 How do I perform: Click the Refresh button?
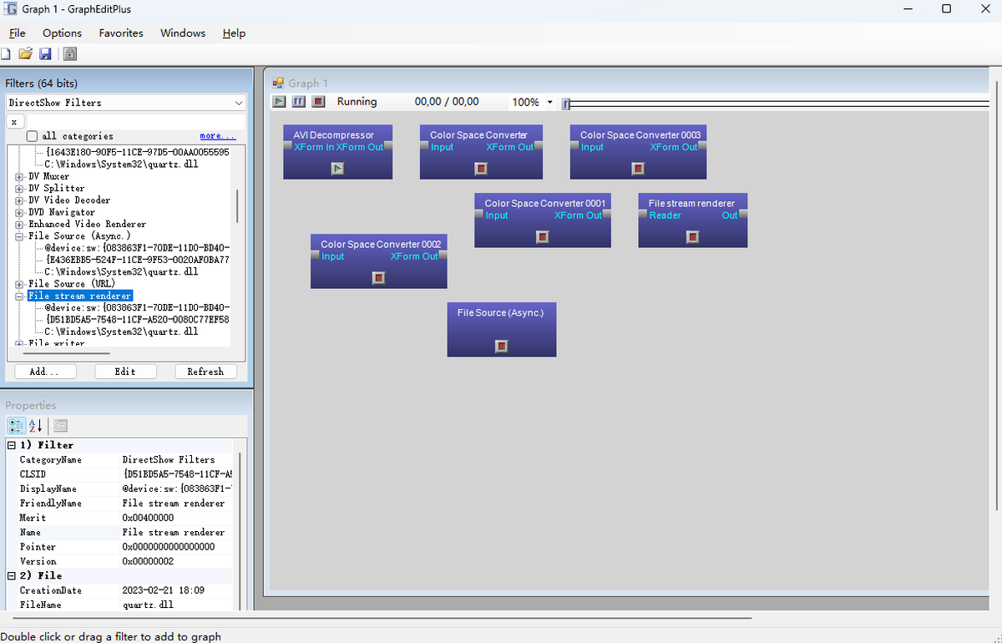coord(205,372)
